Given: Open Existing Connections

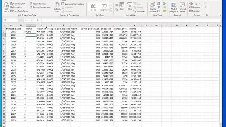Looking at the screenshot, I should pyautogui.click(x=40, y=7).
